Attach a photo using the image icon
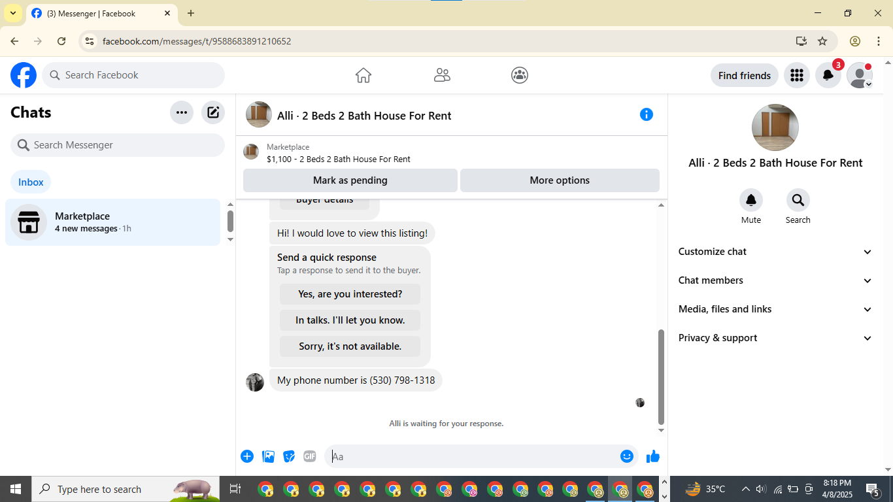The image size is (893, 502). [268, 456]
